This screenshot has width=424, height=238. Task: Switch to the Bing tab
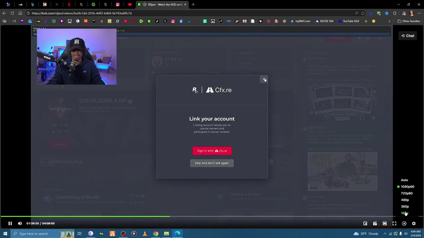point(32,4)
